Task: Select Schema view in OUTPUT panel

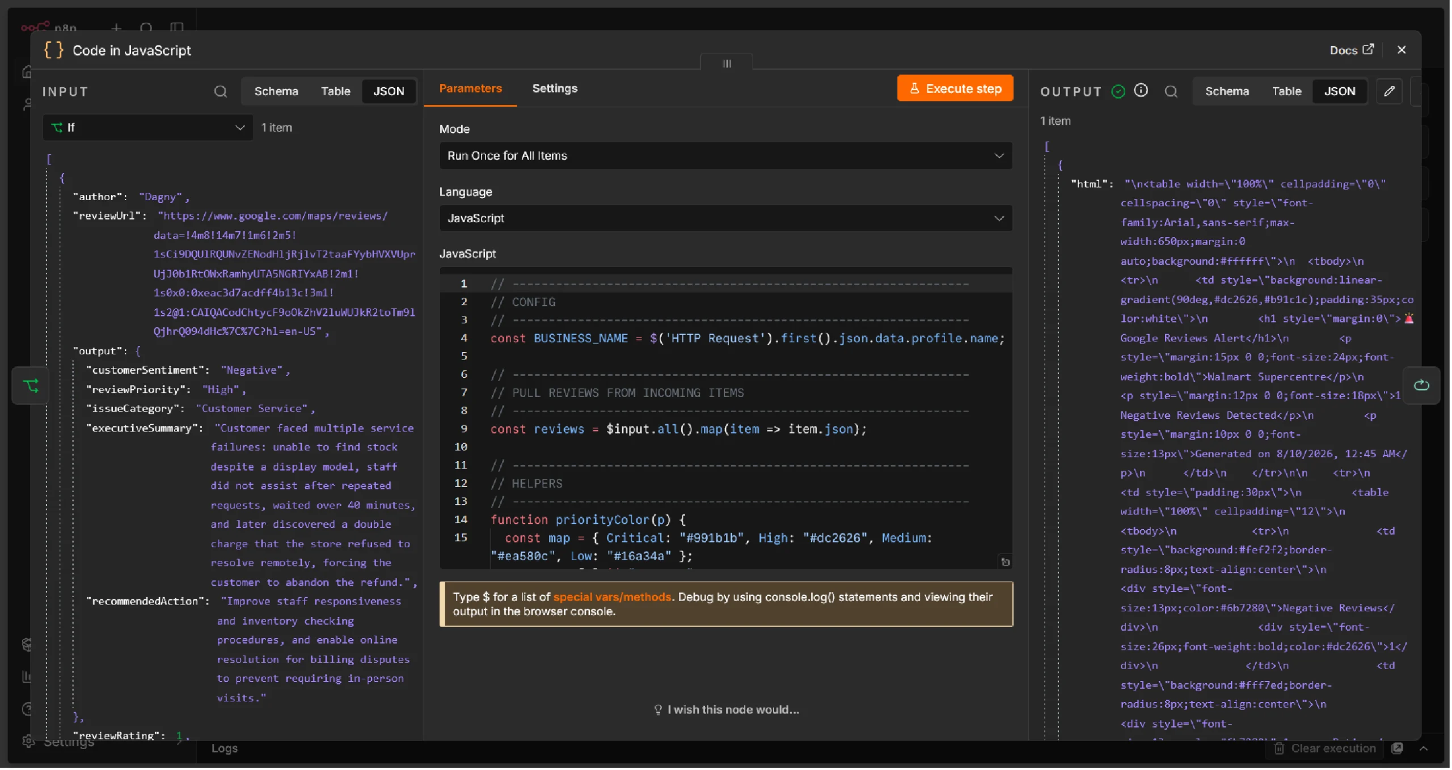Action: pos(1229,91)
